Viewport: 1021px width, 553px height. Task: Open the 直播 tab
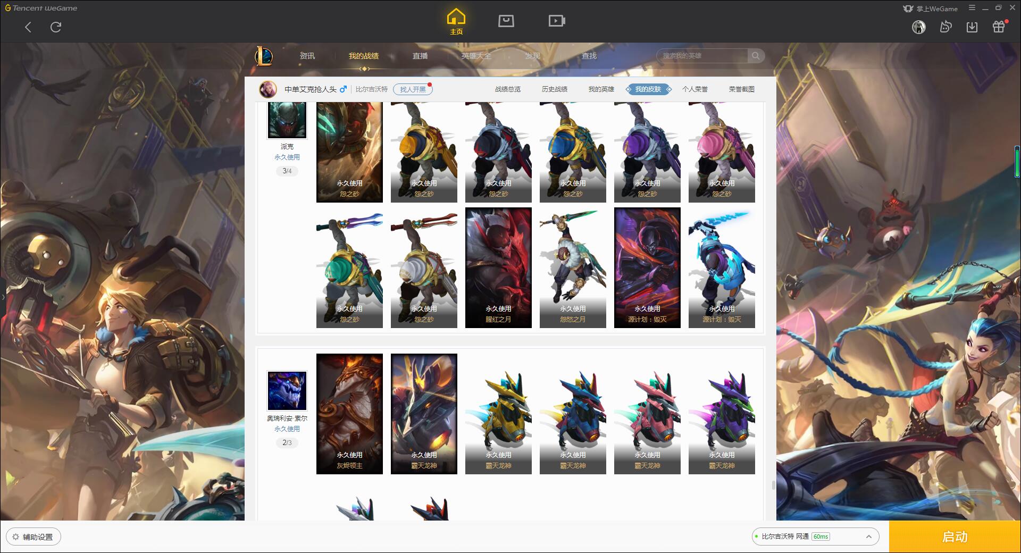420,56
